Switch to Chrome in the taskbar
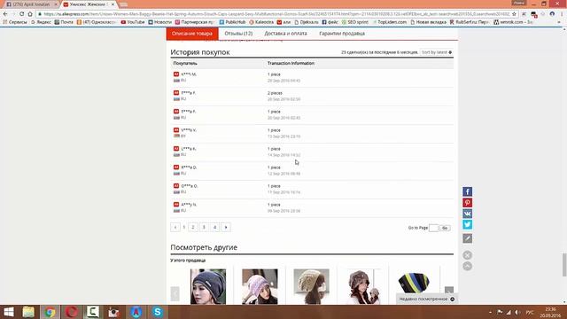567x319 pixels. [x=50, y=312]
